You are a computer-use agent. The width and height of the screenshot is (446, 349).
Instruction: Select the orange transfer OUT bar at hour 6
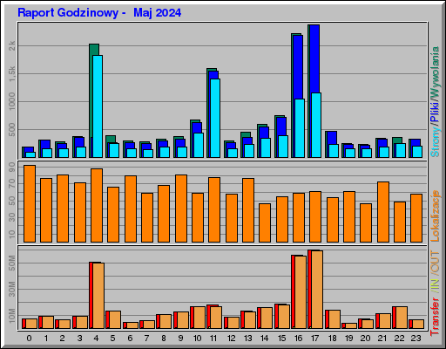tap(132, 325)
